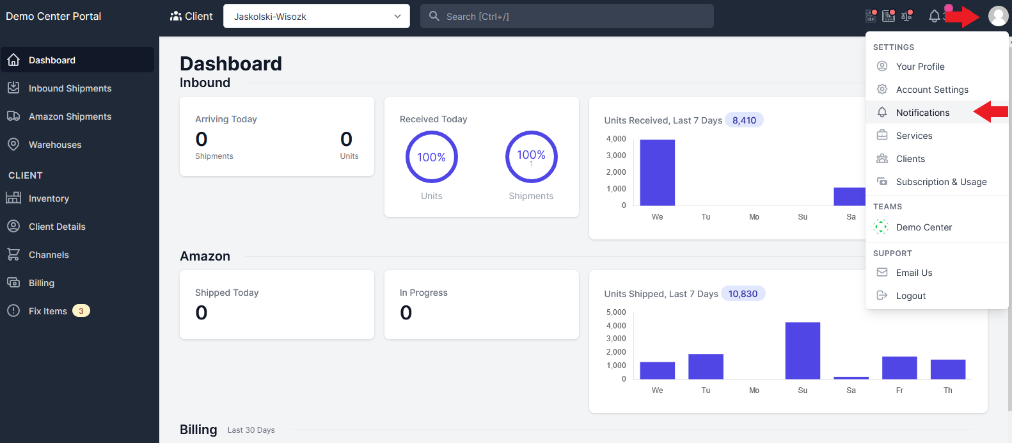Open Services menu entry
This screenshot has width=1012, height=443.
[937, 135]
